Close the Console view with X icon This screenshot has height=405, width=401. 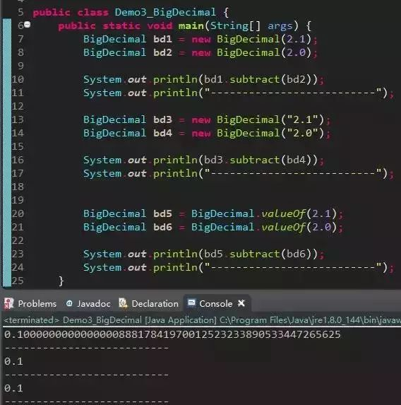[241, 303]
